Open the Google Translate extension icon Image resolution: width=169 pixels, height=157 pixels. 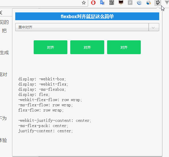click(x=102, y=3)
